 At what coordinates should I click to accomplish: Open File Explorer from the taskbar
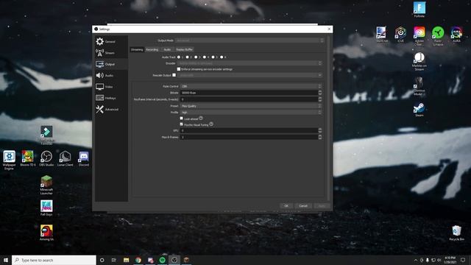[126, 260]
